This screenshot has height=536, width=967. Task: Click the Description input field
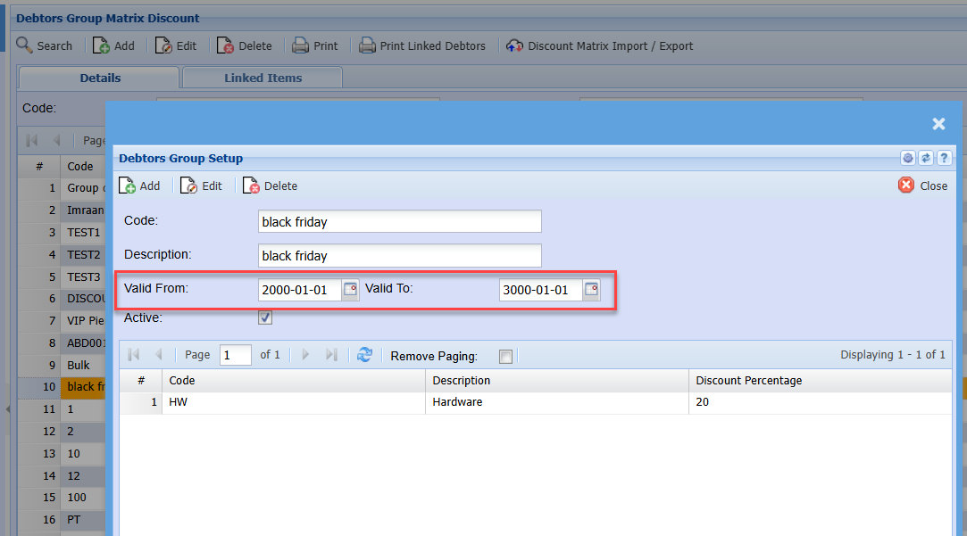(x=399, y=256)
